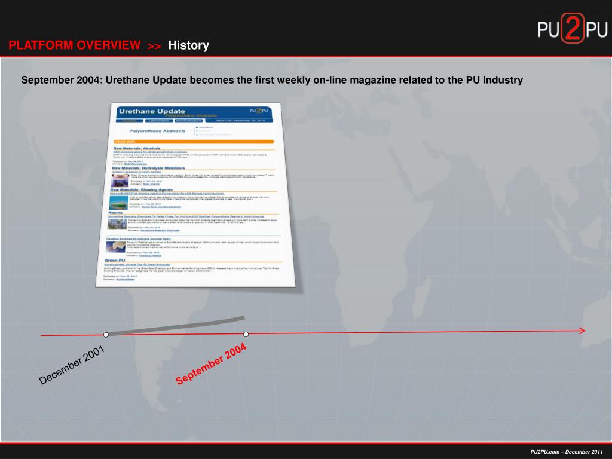This screenshot has width=612, height=459.
Task: Click the History title text
Action: click(188, 45)
